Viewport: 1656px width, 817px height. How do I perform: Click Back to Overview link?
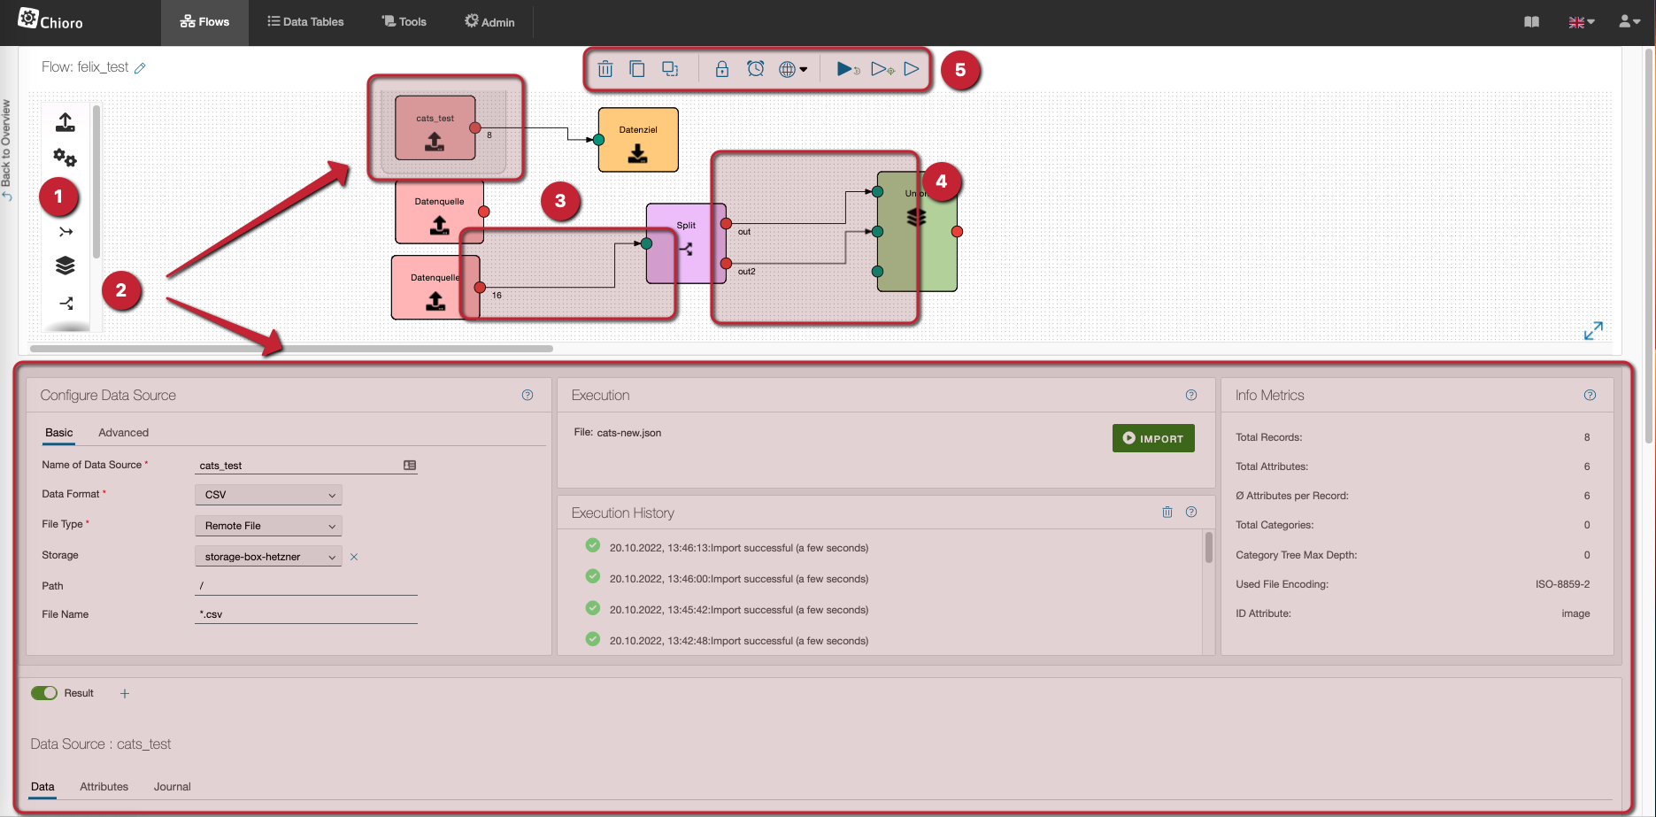coord(6,149)
